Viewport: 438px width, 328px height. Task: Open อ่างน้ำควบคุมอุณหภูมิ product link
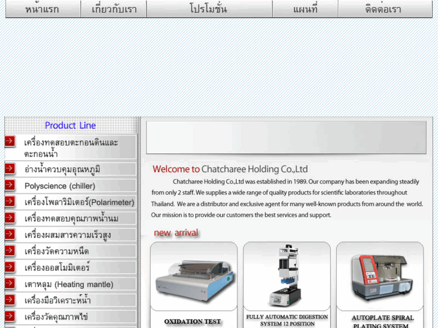pos(62,170)
